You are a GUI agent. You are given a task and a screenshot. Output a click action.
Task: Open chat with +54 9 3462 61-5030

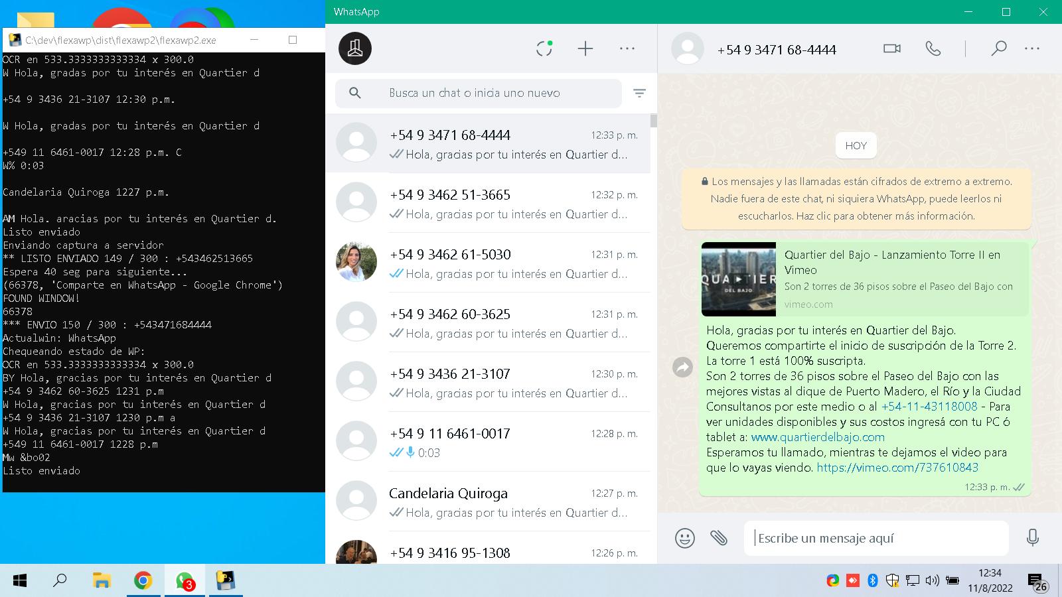(488, 263)
